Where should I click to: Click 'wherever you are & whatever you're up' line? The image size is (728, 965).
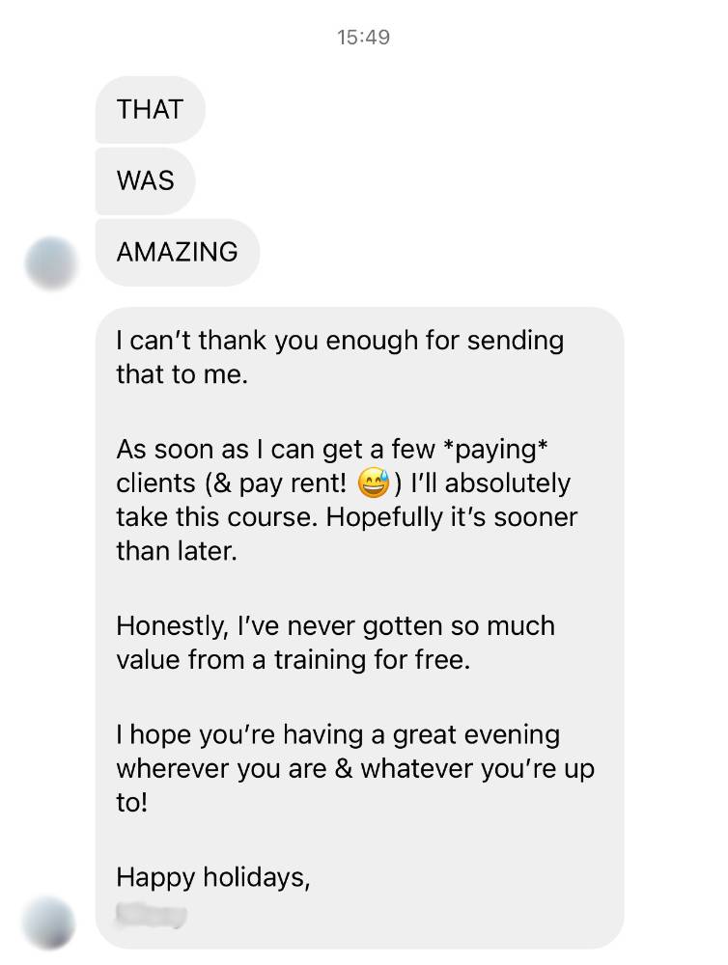(x=355, y=769)
